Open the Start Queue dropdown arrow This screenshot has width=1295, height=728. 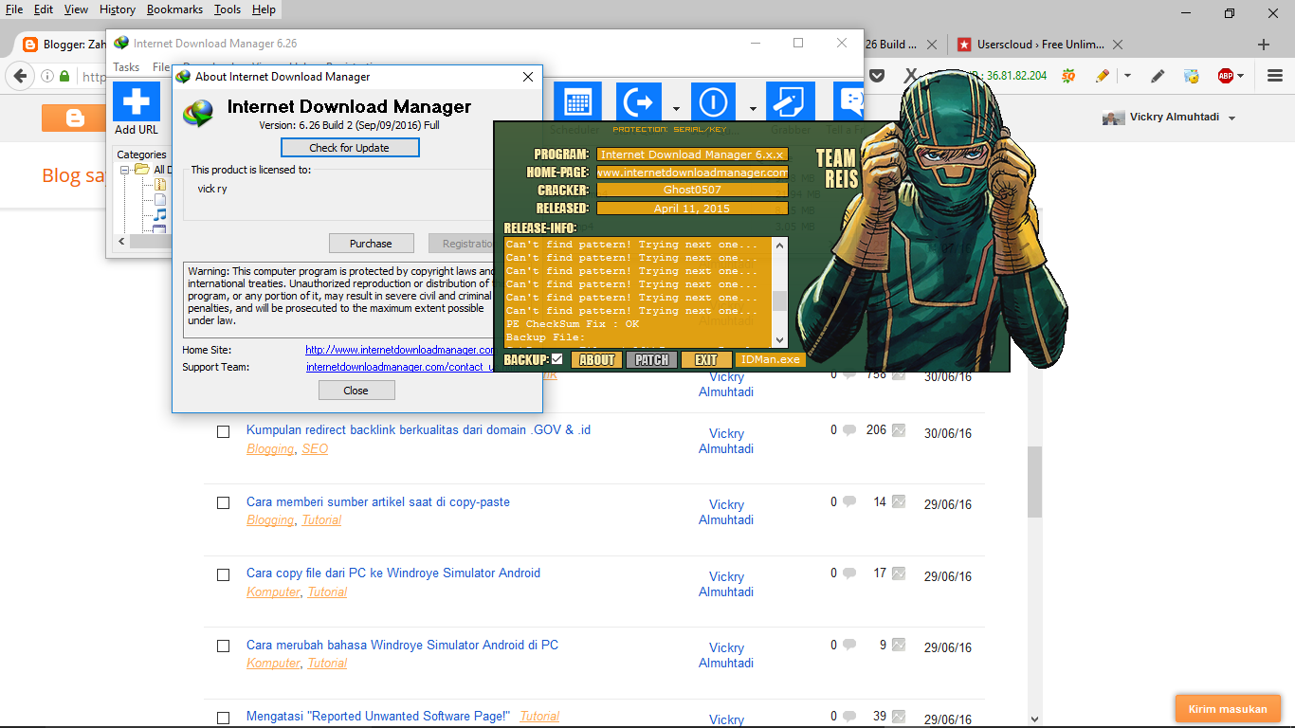click(677, 107)
